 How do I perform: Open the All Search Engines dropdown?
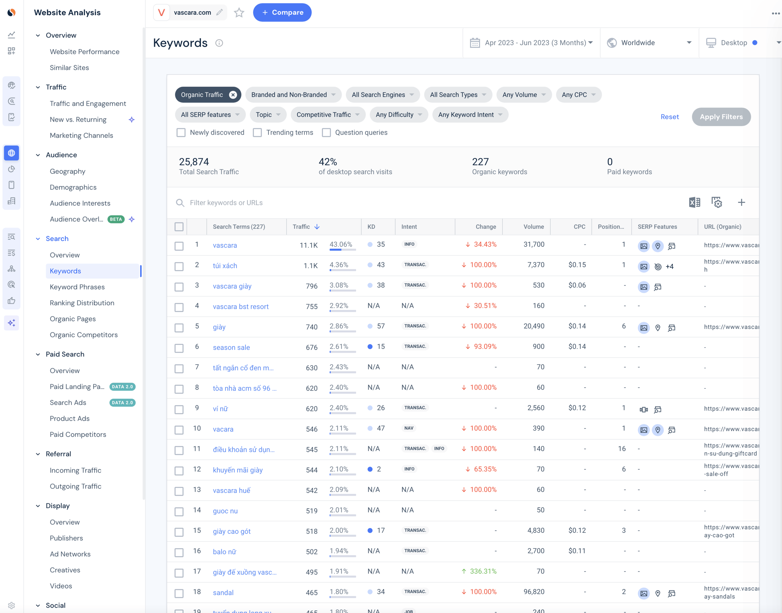click(383, 95)
